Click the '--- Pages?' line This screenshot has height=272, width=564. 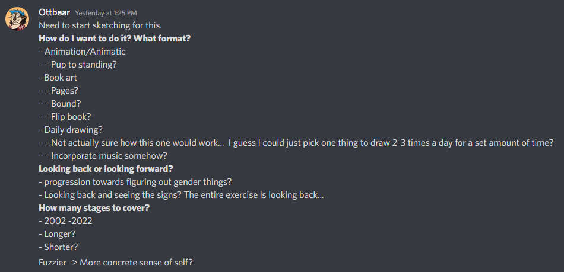coord(58,91)
